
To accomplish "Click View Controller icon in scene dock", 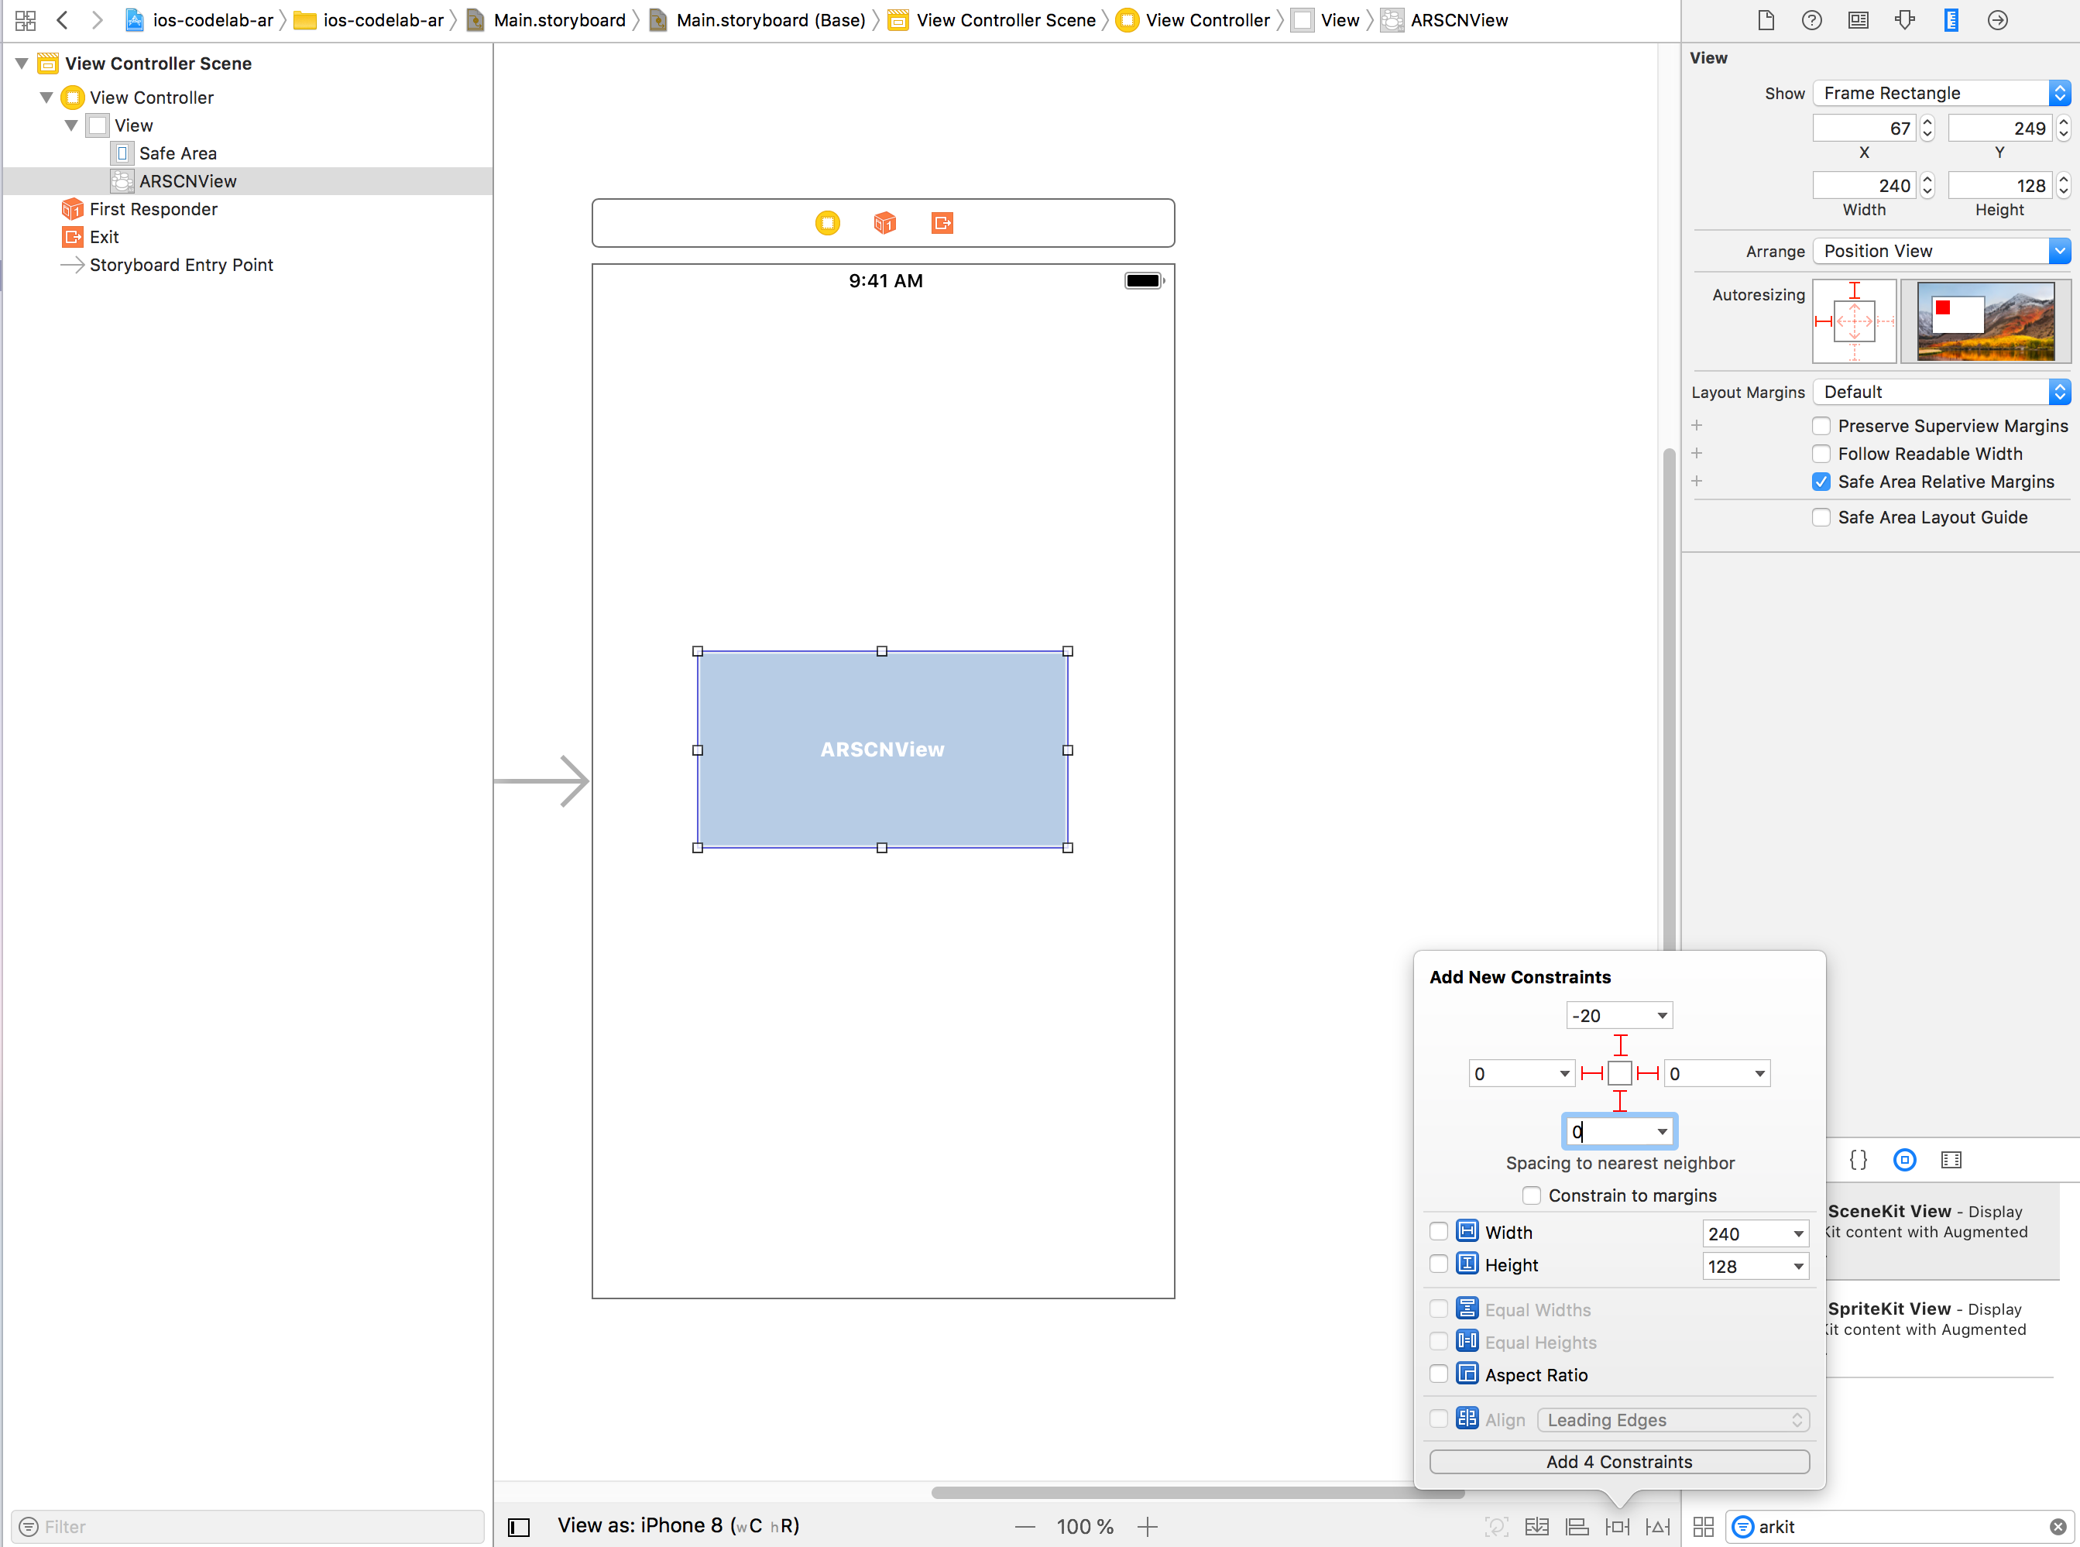I will pos(828,223).
